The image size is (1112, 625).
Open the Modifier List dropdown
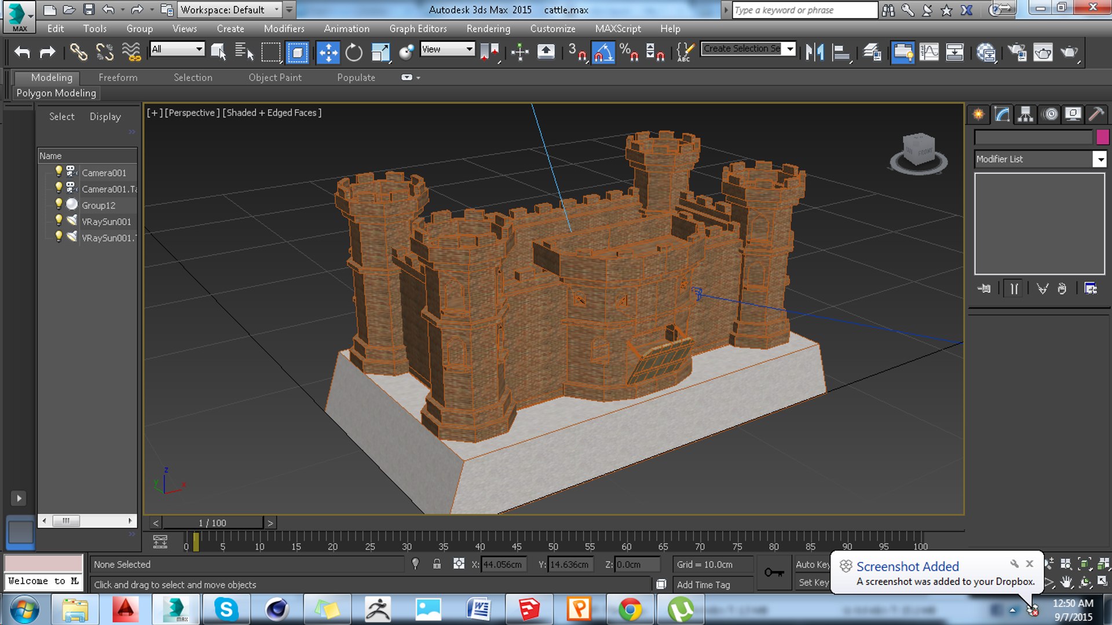coord(1099,159)
